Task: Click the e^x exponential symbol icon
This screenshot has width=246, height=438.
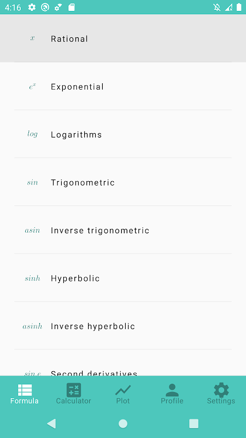Action: (32, 87)
